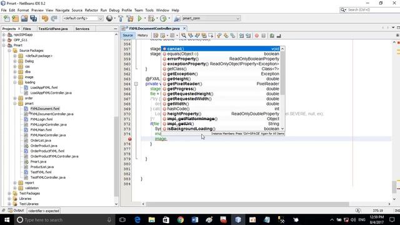
Task: Open the Run Project dropdown arrow
Action: 144,18
